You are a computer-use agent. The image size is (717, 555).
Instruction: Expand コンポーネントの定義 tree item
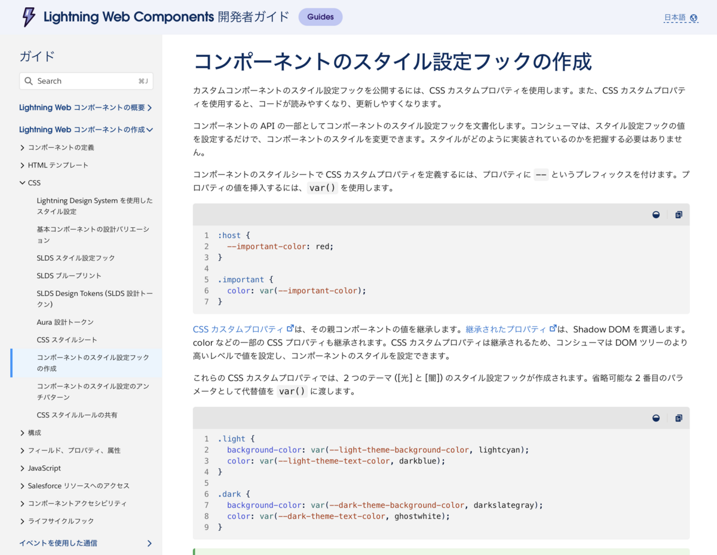23,148
